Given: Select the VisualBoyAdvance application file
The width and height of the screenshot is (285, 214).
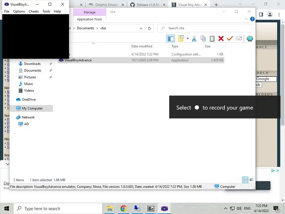Looking at the screenshot, I should coord(141,60).
